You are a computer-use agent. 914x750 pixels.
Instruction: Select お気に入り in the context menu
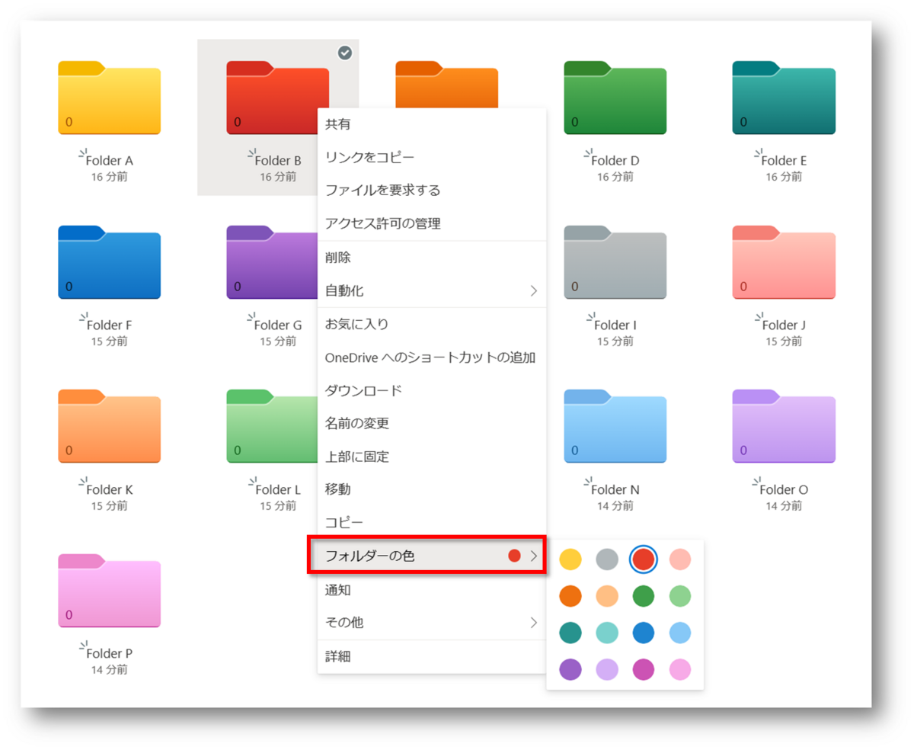tap(432, 325)
